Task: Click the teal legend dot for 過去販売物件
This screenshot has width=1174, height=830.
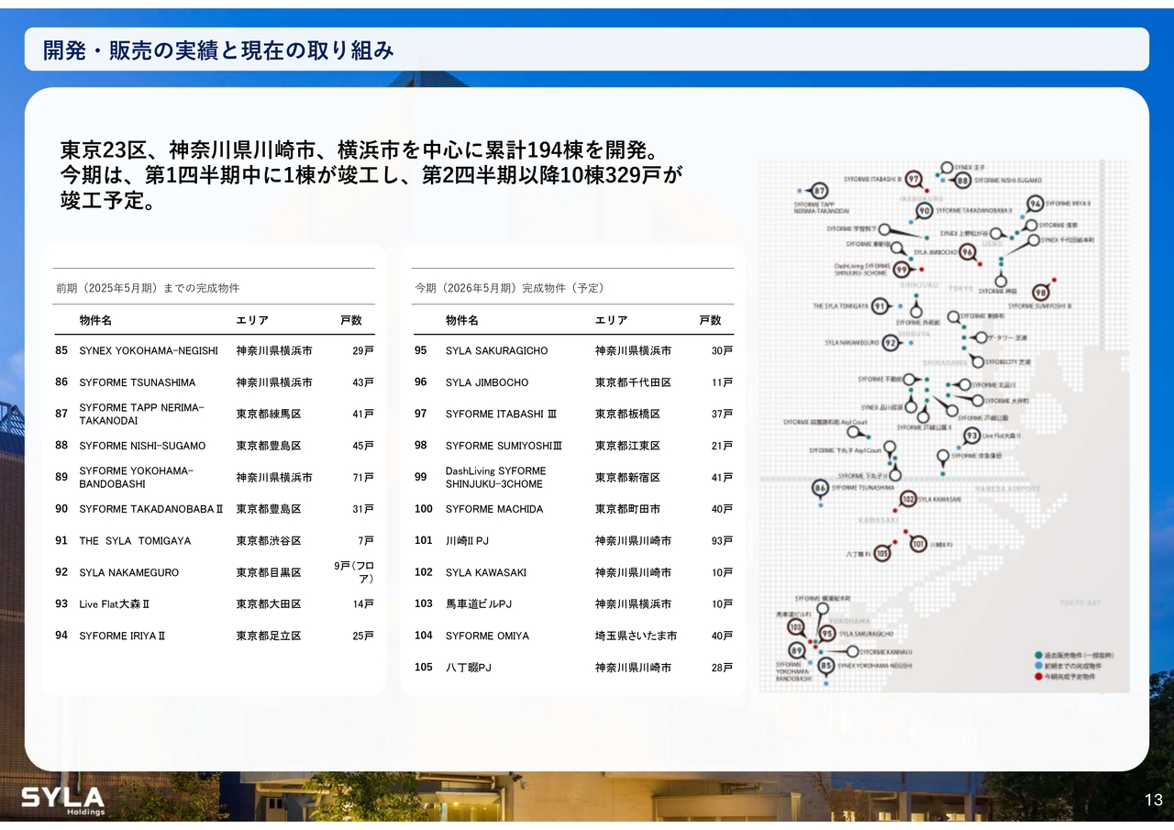Action: [1037, 655]
